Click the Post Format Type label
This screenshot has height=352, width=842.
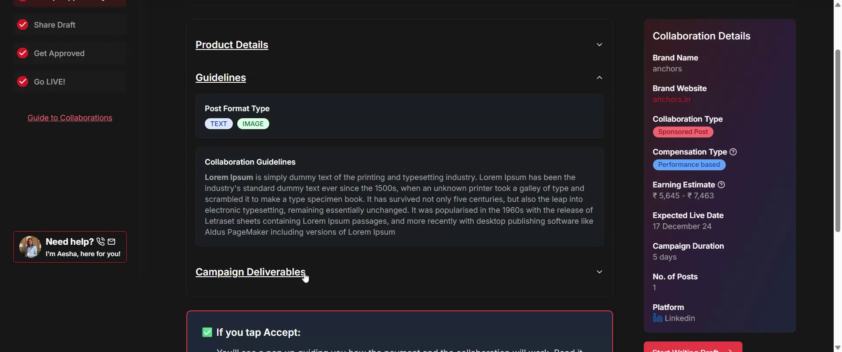click(237, 109)
